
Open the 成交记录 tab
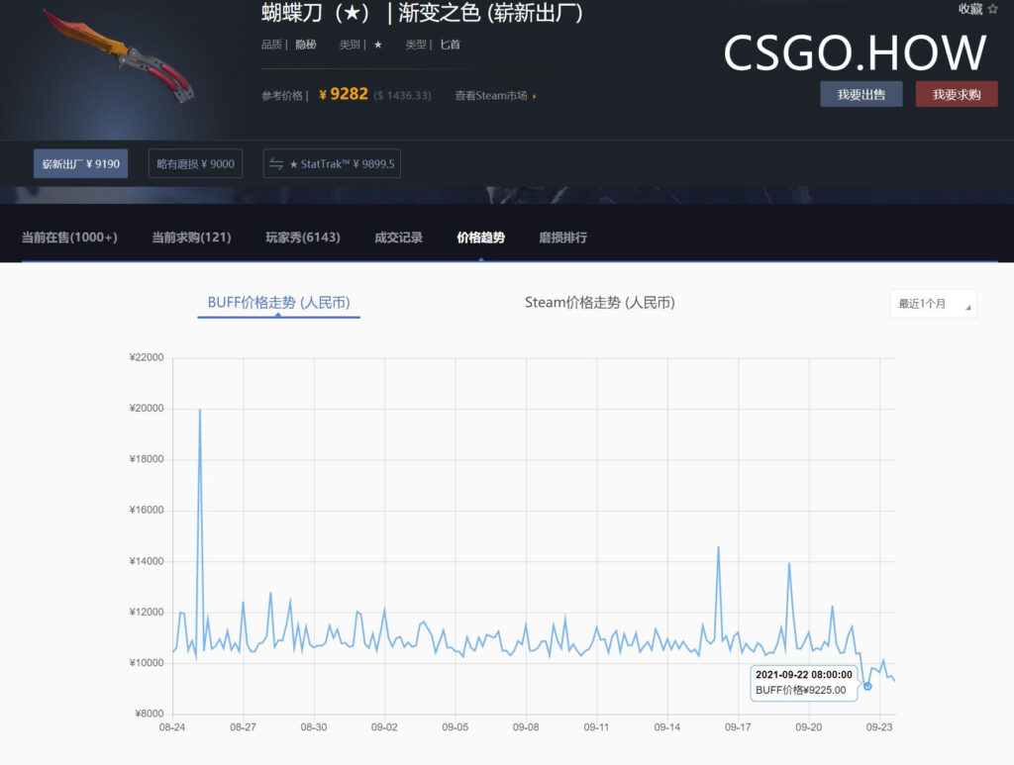[398, 238]
